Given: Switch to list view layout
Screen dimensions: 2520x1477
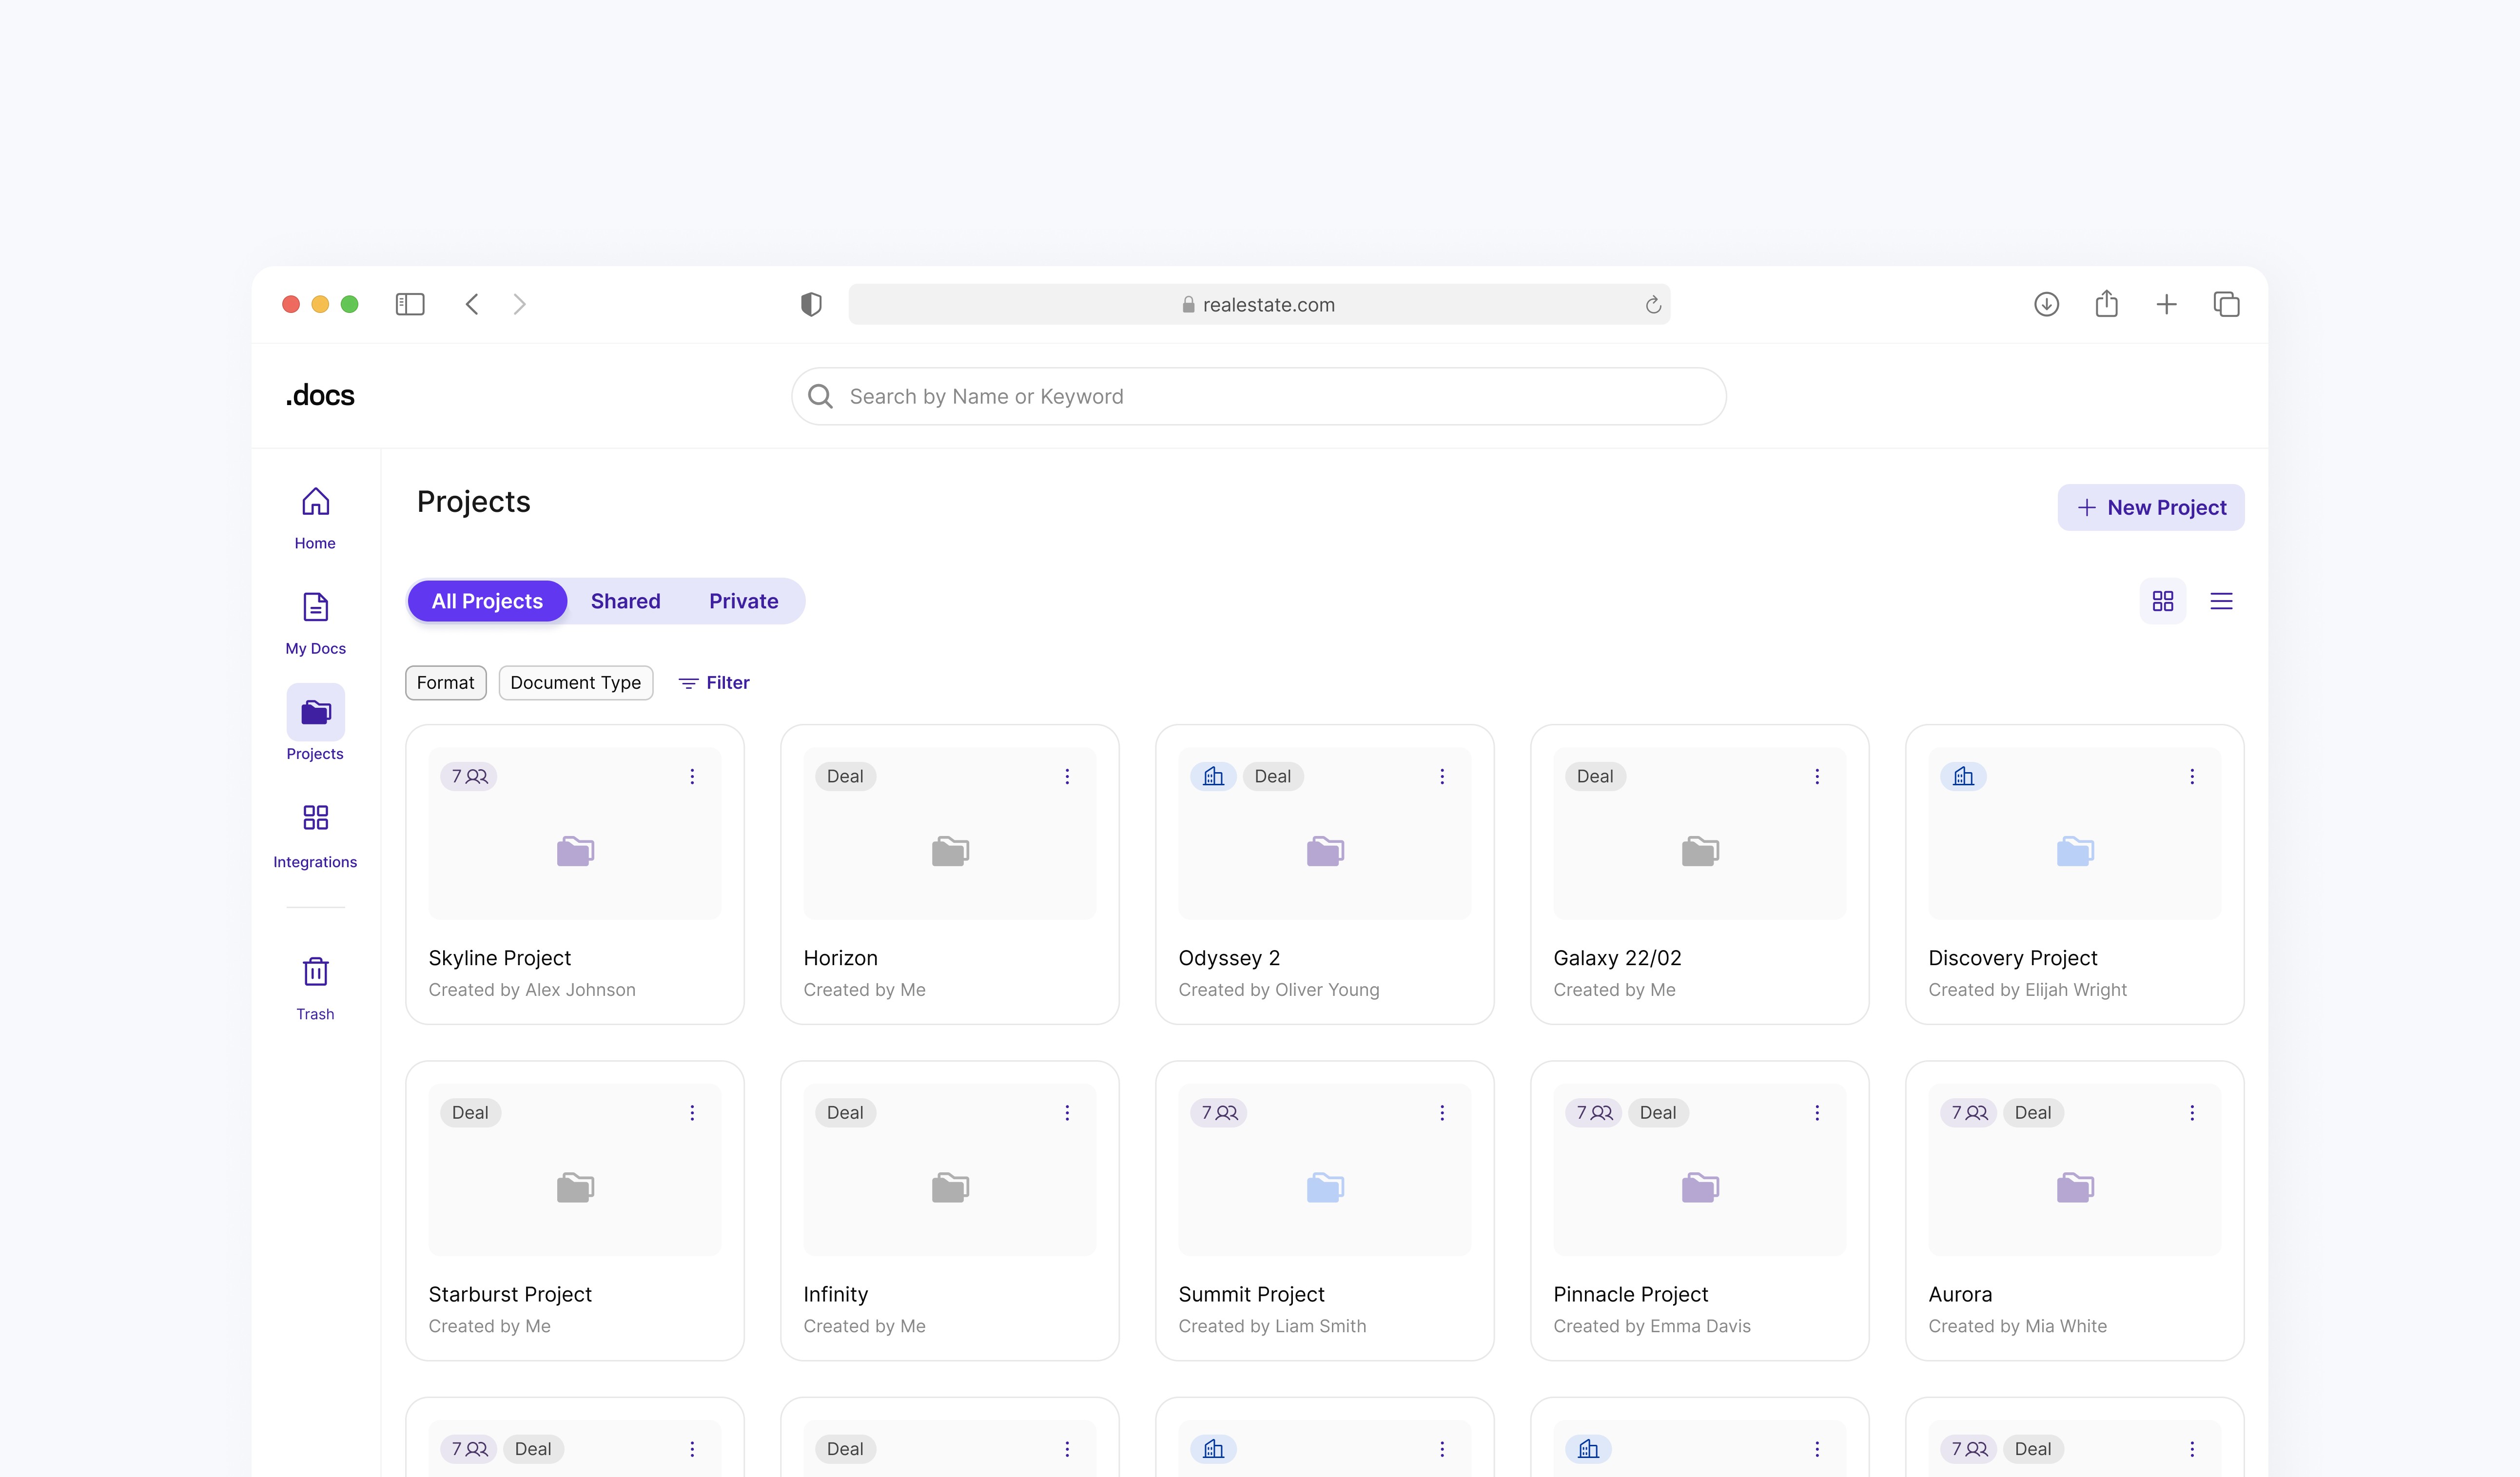Looking at the screenshot, I should click(2221, 601).
